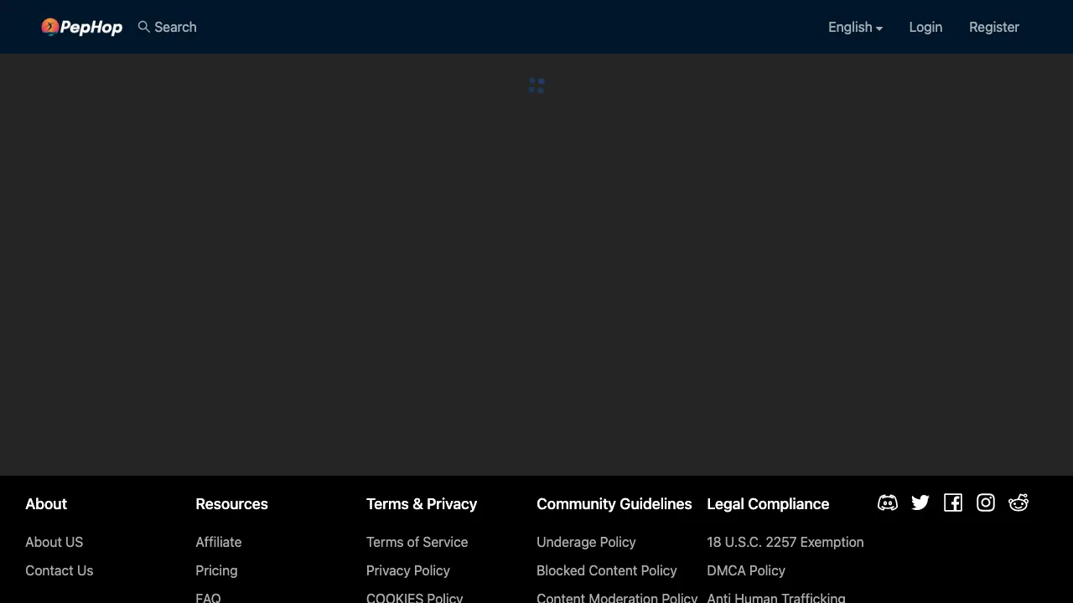
Task: Open the Reddit community icon
Action: click(1018, 502)
